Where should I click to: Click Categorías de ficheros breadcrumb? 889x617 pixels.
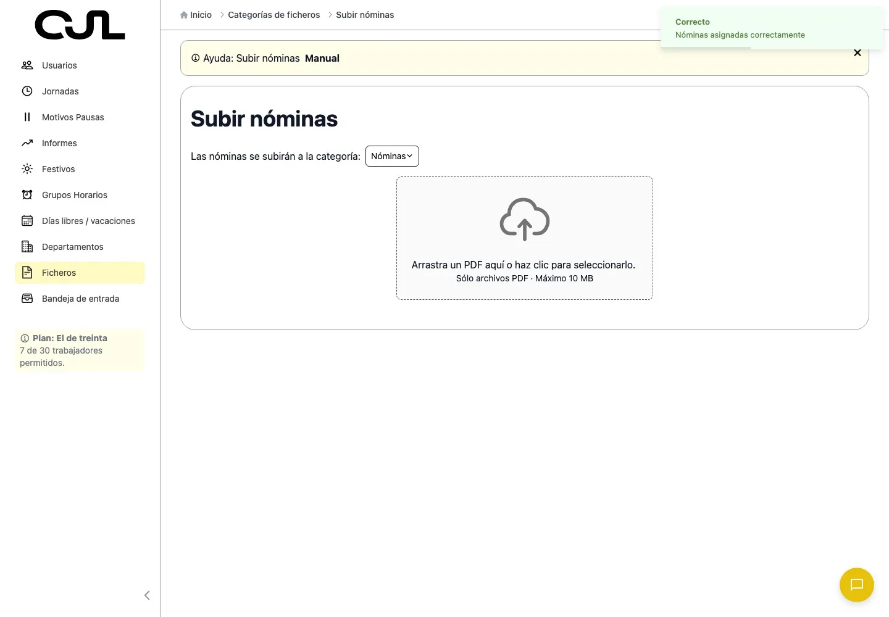pos(274,15)
